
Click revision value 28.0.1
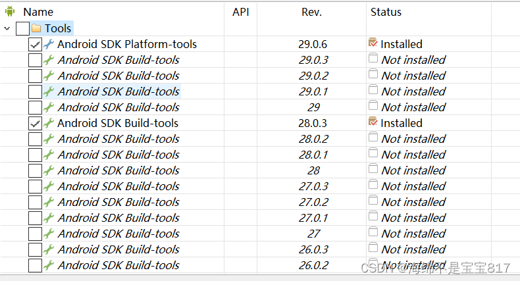click(x=313, y=155)
